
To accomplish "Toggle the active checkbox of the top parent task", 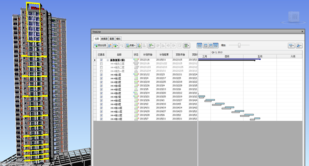I will tap(101, 60).
